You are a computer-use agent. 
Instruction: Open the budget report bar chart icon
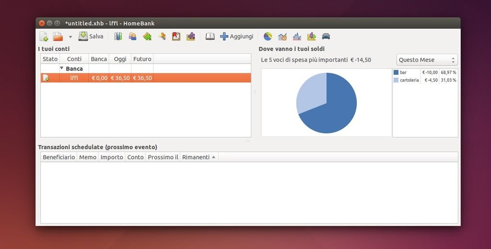pyautogui.click(x=312, y=36)
